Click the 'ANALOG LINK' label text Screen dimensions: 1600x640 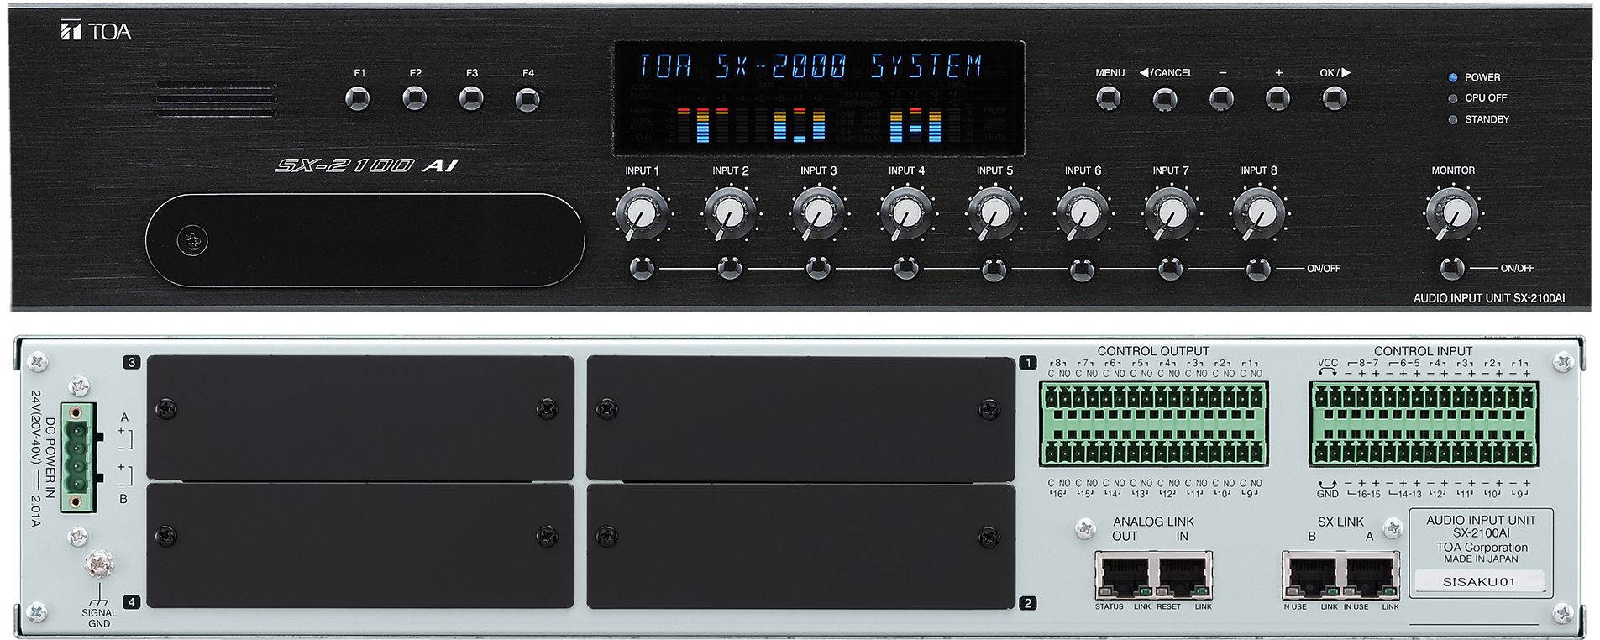[1153, 522]
